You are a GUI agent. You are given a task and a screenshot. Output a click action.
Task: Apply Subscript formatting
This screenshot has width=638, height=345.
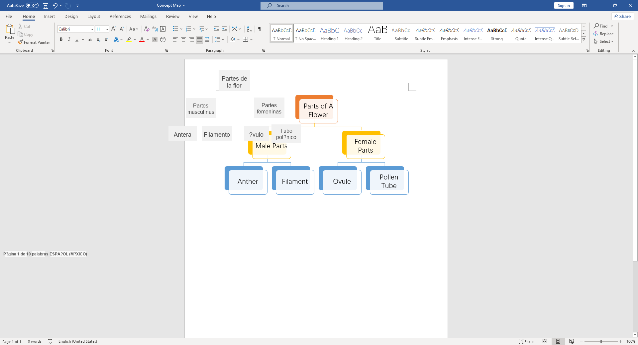click(98, 39)
